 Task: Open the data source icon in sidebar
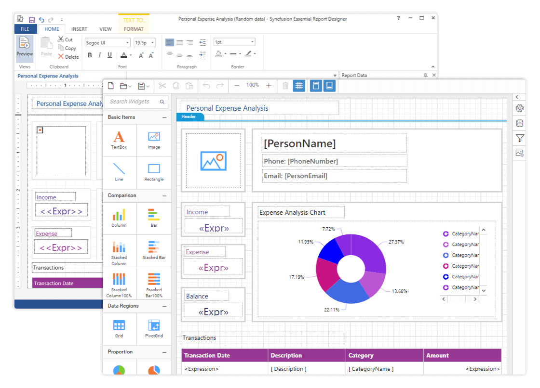pos(519,123)
